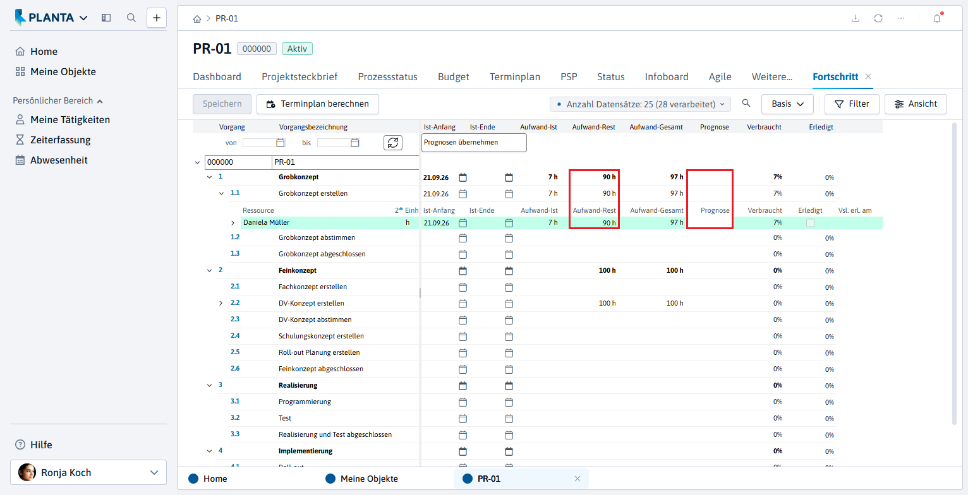This screenshot has height=495, width=968.
Task: Open the 'von' date picker calendar
Action: [x=281, y=143]
